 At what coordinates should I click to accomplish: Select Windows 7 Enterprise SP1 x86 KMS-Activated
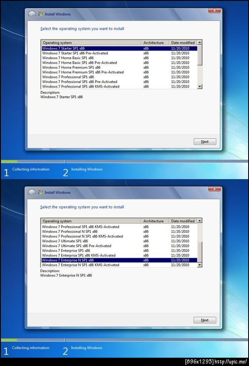coord(119,255)
